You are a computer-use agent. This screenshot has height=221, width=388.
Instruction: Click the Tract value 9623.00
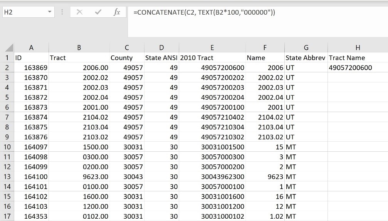(x=79, y=177)
